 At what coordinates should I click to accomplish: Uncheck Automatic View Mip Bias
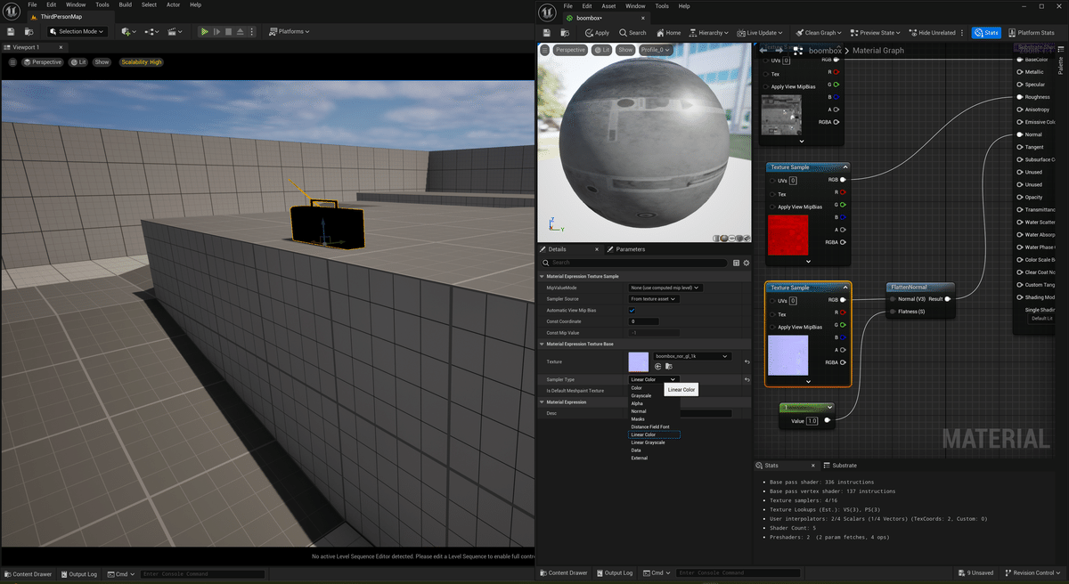[x=632, y=310]
